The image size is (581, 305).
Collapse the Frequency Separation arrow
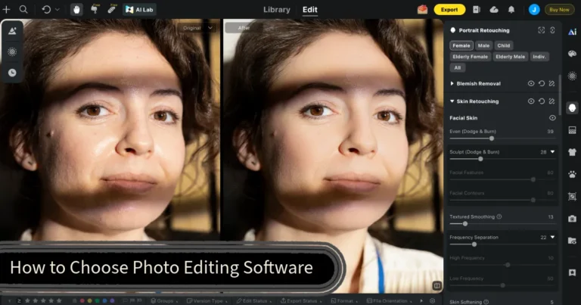pyautogui.click(x=552, y=237)
